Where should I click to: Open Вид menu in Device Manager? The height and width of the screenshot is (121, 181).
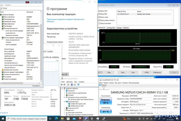pyautogui.click(x=76, y=82)
